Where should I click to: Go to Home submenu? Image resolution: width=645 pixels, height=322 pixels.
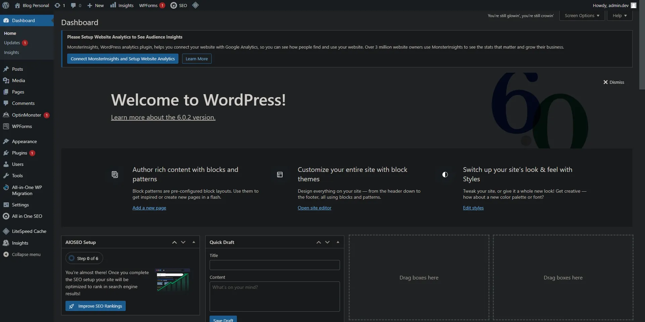10,33
